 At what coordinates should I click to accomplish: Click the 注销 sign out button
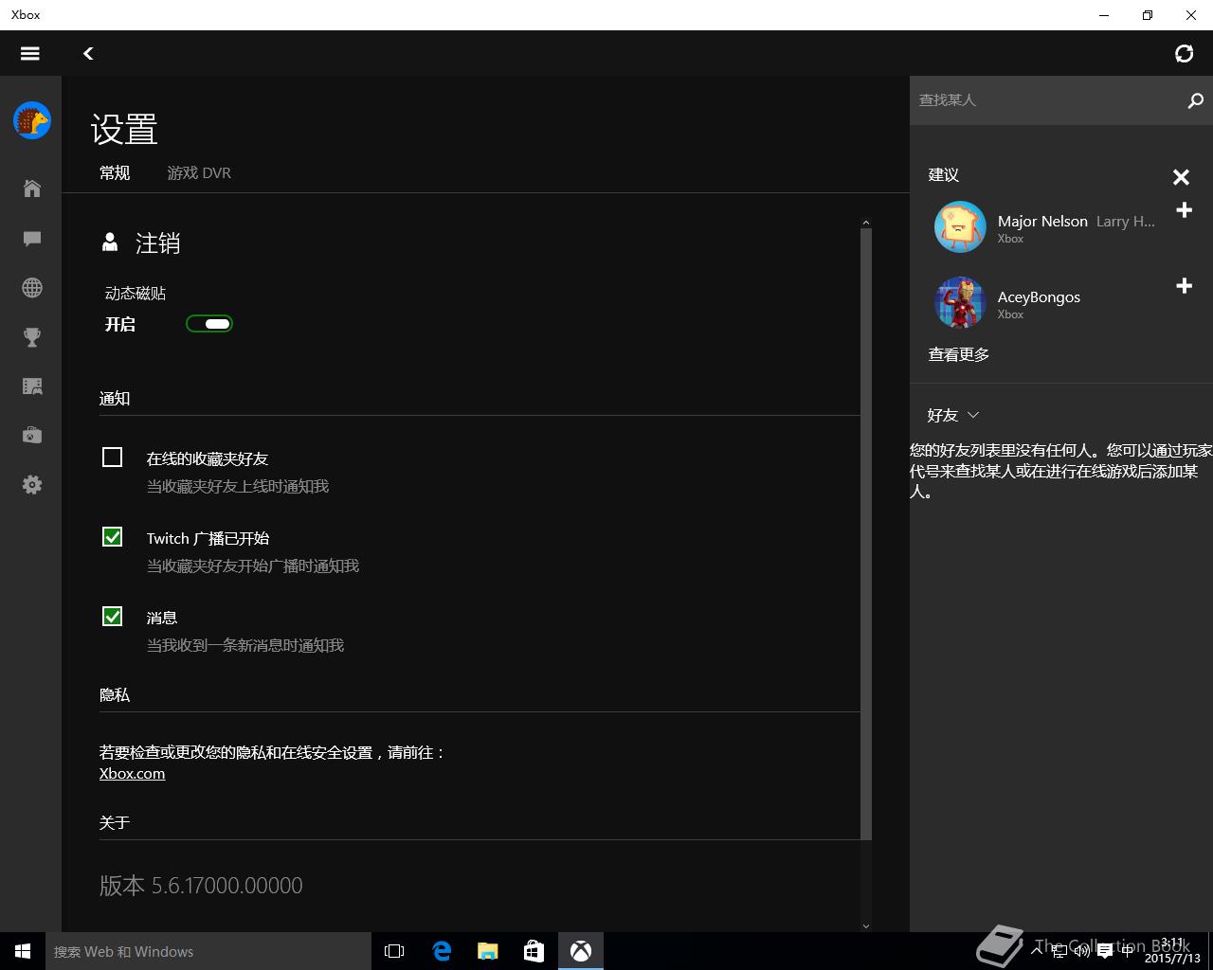coord(157,243)
